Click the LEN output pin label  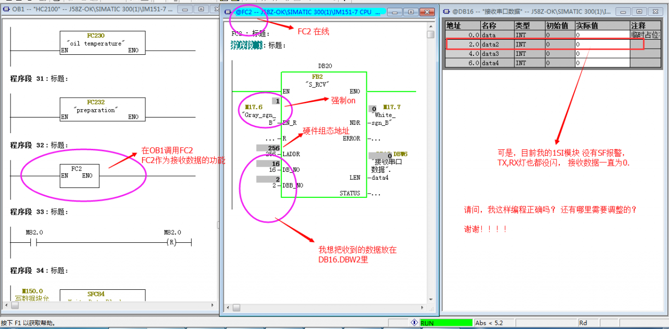point(354,178)
